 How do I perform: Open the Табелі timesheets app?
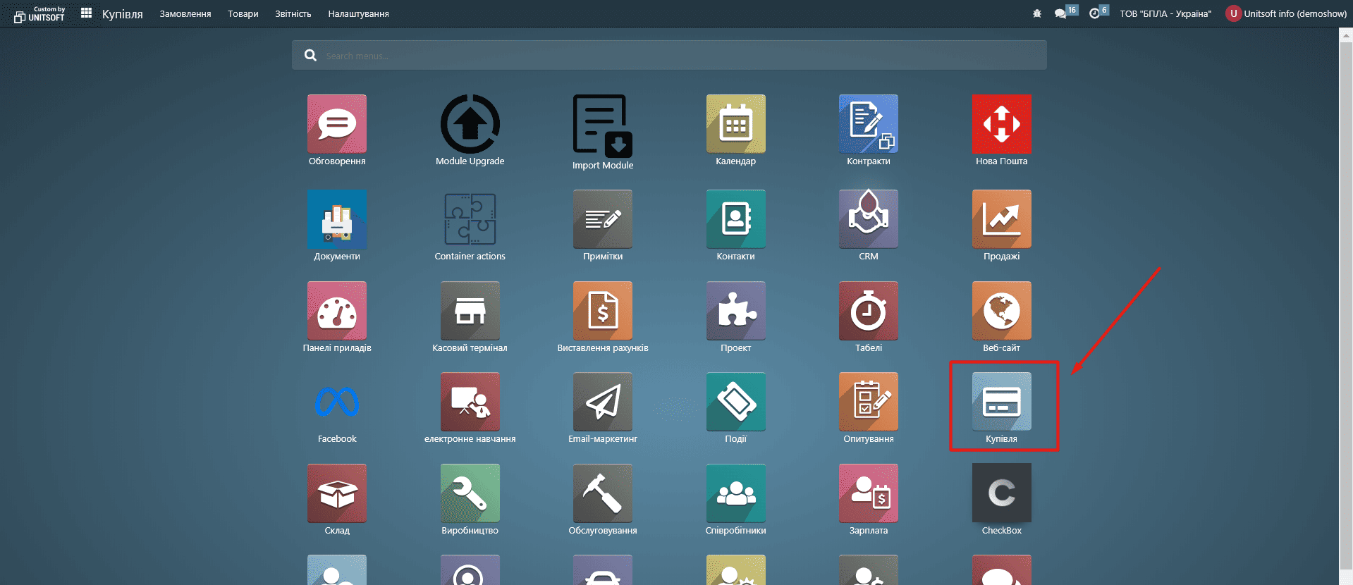(868, 311)
